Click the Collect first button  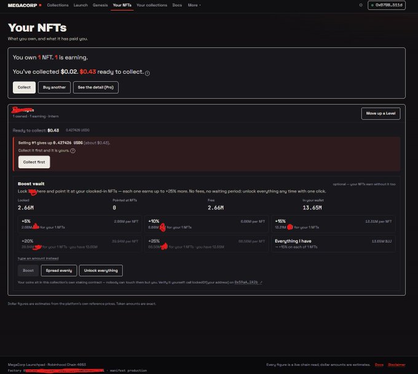tap(34, 162)
